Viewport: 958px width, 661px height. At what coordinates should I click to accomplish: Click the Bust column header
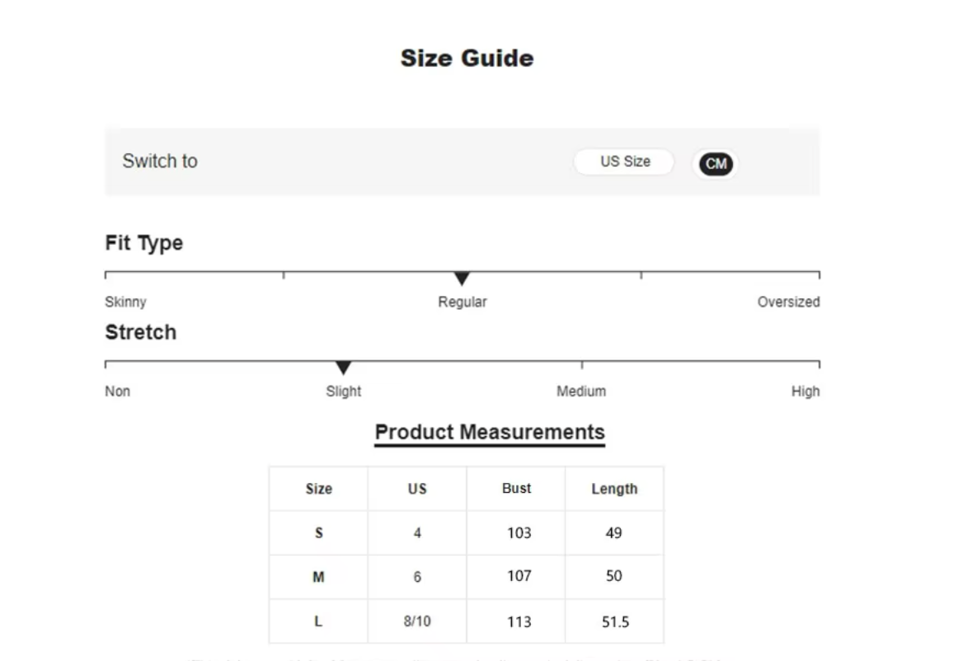point(516,488)
